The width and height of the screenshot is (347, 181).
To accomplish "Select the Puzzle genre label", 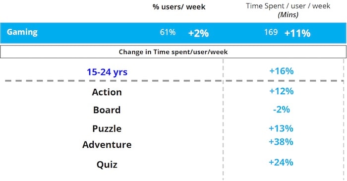I will (x=107, y=128).
